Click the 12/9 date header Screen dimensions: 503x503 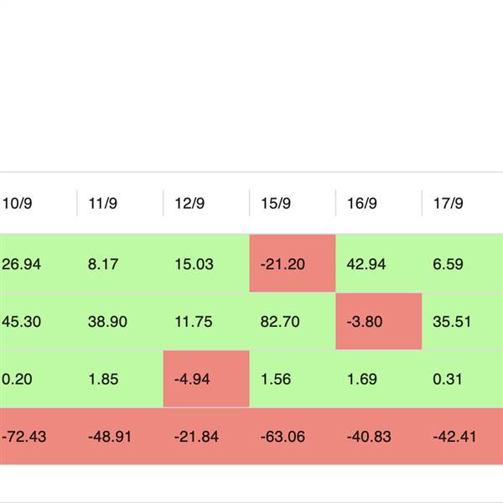[x=189, y=203]
